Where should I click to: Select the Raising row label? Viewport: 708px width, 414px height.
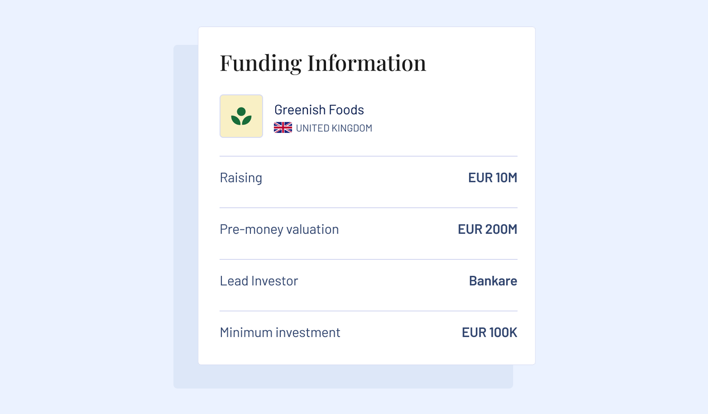coord(241,178)
